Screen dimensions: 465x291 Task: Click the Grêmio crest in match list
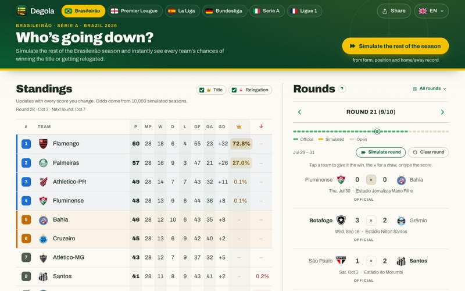tap(401, 221)
